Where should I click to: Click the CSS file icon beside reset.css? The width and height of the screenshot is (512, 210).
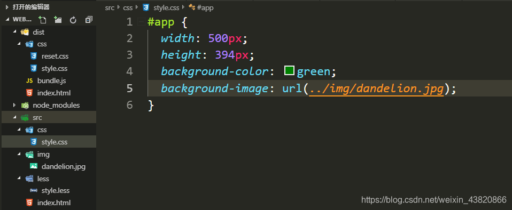point(33,56)
